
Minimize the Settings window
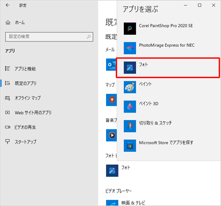pyautogui.click(x=186, y=5)
